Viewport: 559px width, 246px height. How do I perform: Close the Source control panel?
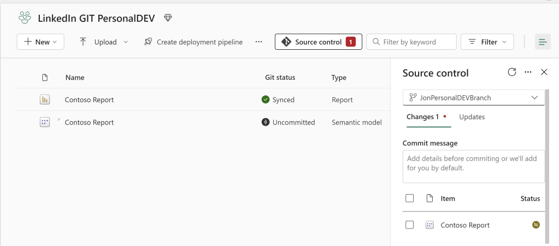tap(544, 72)
